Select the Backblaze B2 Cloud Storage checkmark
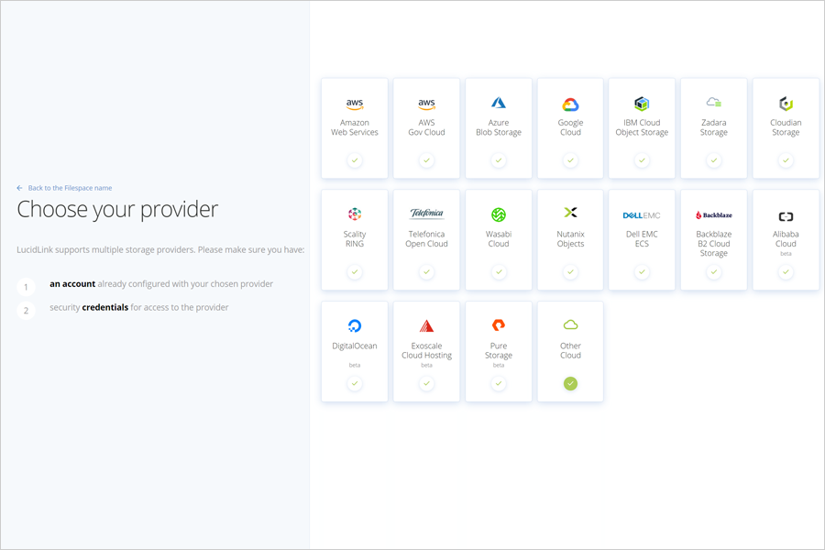The image size is (825, 550). (x=714, y=272)
